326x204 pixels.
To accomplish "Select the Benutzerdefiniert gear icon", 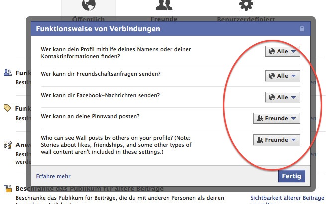I will click(246, 5).
